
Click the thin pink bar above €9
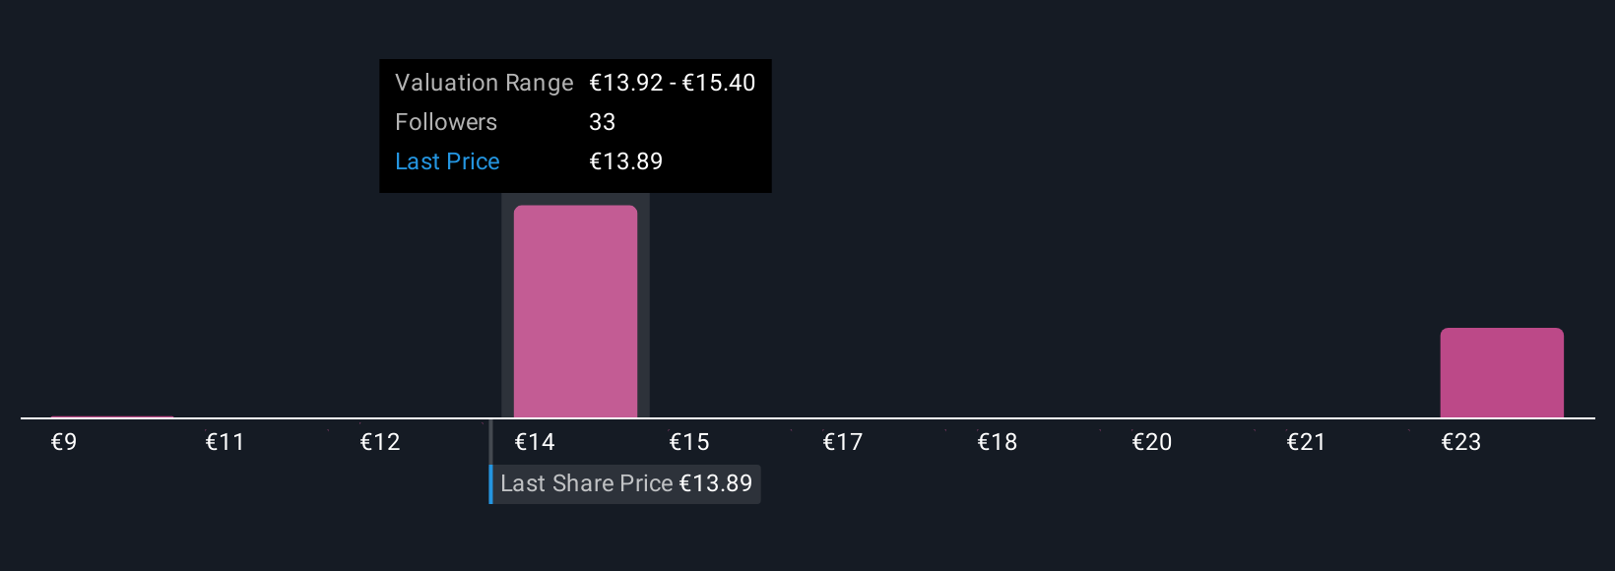click(x=112, y=416)
